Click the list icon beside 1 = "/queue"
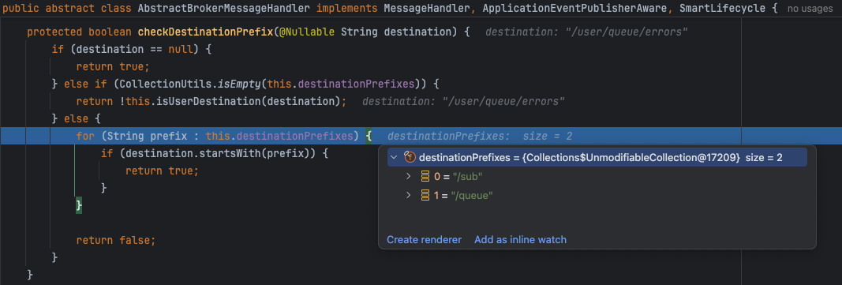 (x=425, y=195)
